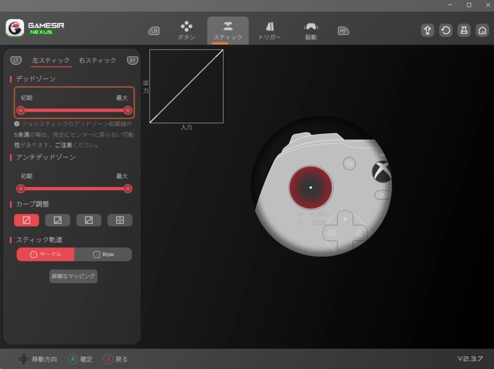
Task: Select the second curve adjustment preset
Action: (x=57, y=220)
